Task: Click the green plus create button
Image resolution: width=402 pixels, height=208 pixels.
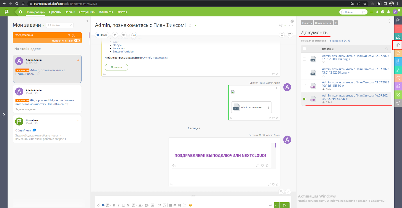Action: coord(20,12)
